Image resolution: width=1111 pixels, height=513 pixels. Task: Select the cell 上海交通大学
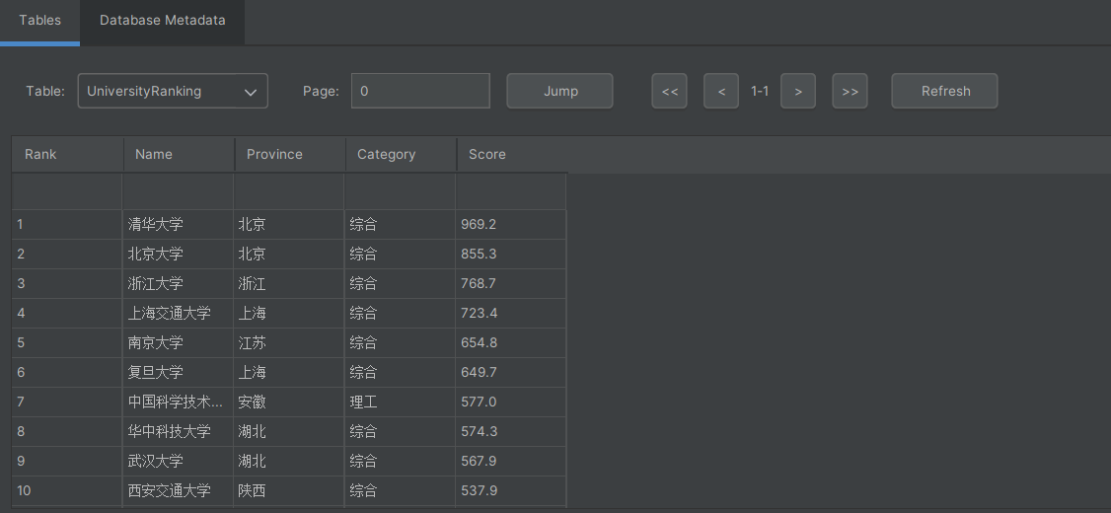point(178,313)
